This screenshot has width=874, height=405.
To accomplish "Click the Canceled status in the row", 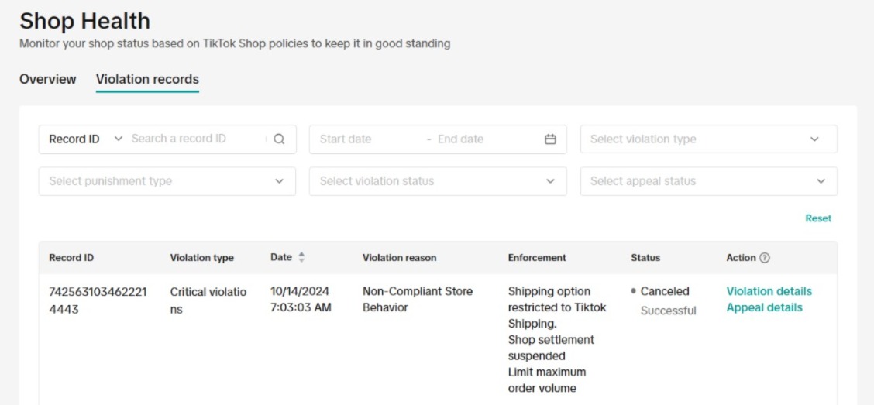I will pyautogui.click(x=664, y=291).
